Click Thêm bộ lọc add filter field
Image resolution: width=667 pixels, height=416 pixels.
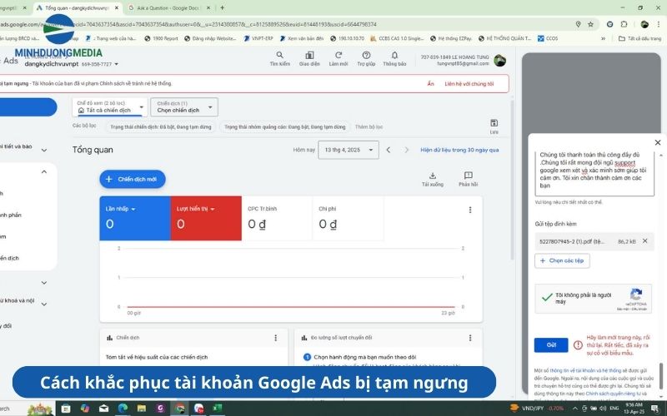[369, 127]
